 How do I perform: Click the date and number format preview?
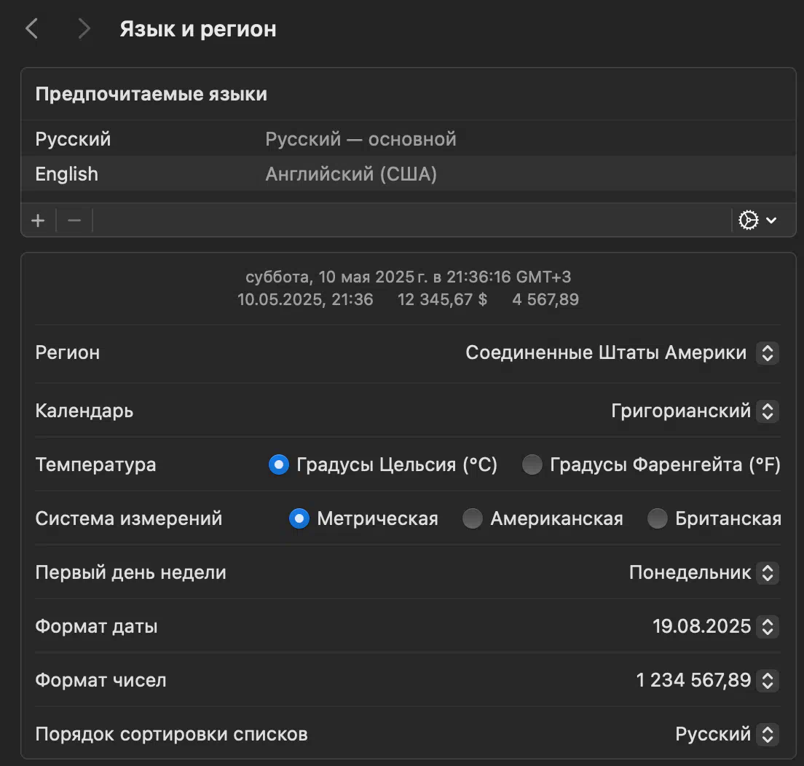point(408,288)
